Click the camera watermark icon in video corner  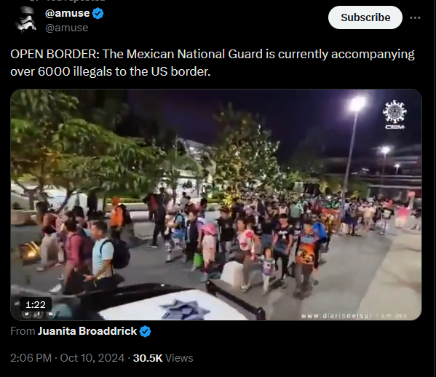click(51, 314)
